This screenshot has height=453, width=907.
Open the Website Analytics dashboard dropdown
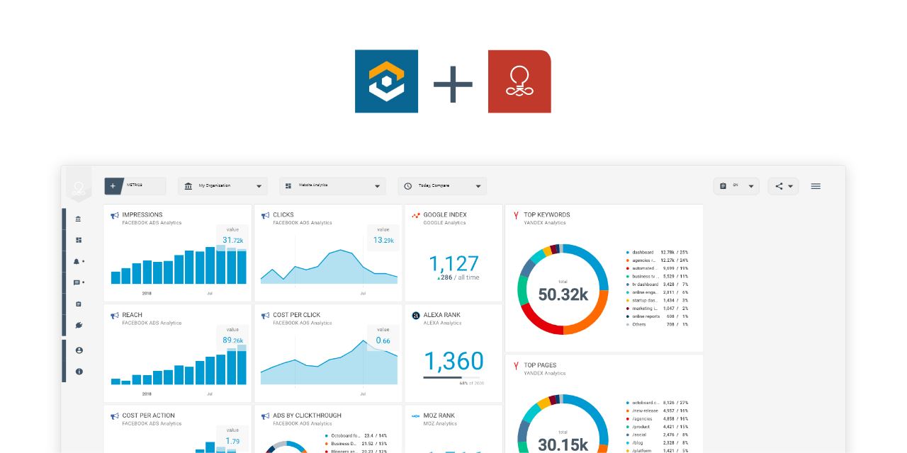pos(333,186)
